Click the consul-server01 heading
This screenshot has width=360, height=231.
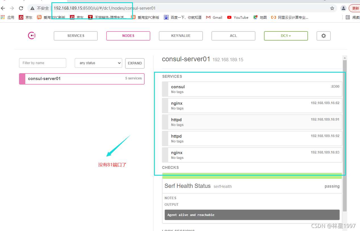[186, 59]
